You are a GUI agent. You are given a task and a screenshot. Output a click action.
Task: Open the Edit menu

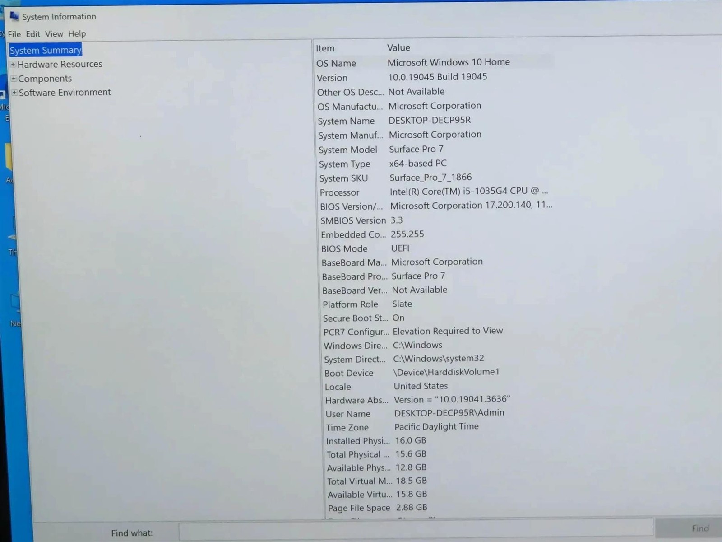click(33, 34)
